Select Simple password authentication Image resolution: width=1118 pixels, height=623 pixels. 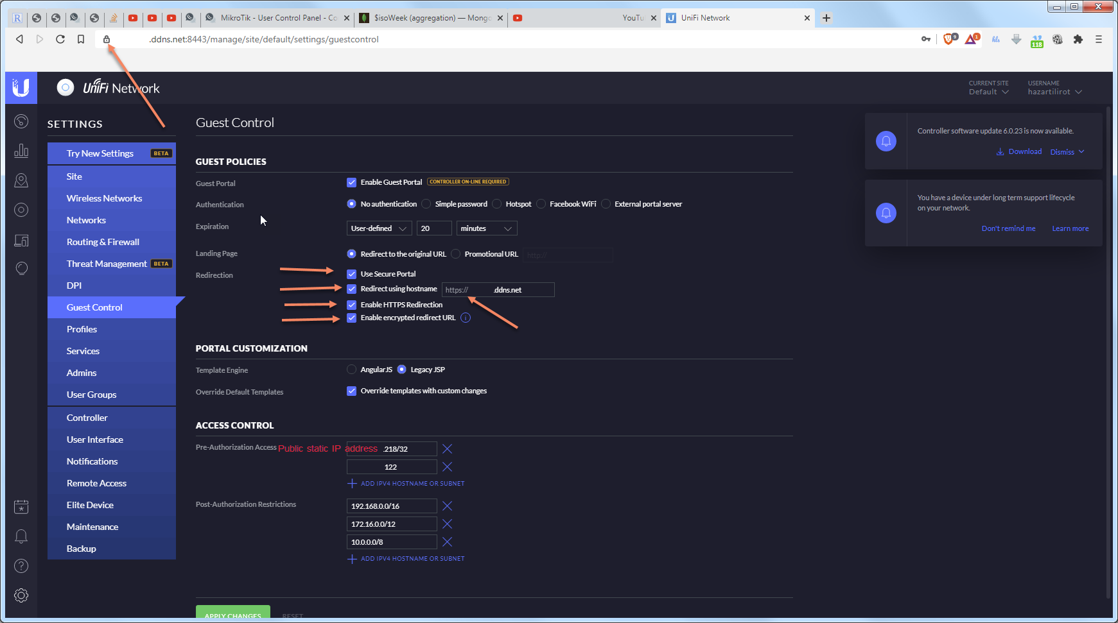tap(426, 204)
